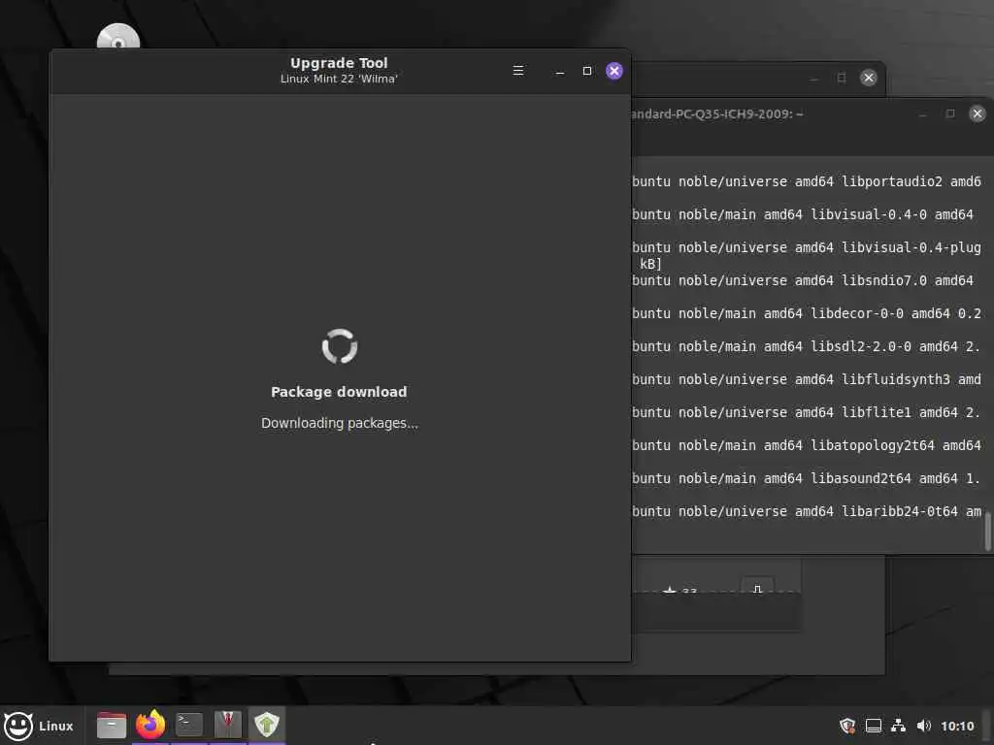Image resolution: width=994 pixels, height=745 pixels.
Task: Open the Linux Mint start menu
Action: coord(39,726)
